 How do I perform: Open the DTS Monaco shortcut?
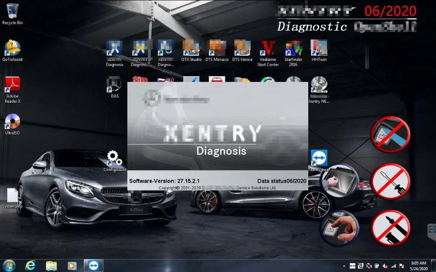pos(217,50)
